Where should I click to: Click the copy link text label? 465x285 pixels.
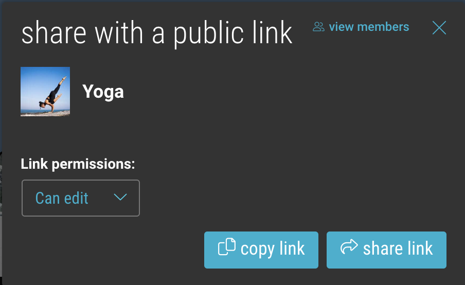[273, 248]
